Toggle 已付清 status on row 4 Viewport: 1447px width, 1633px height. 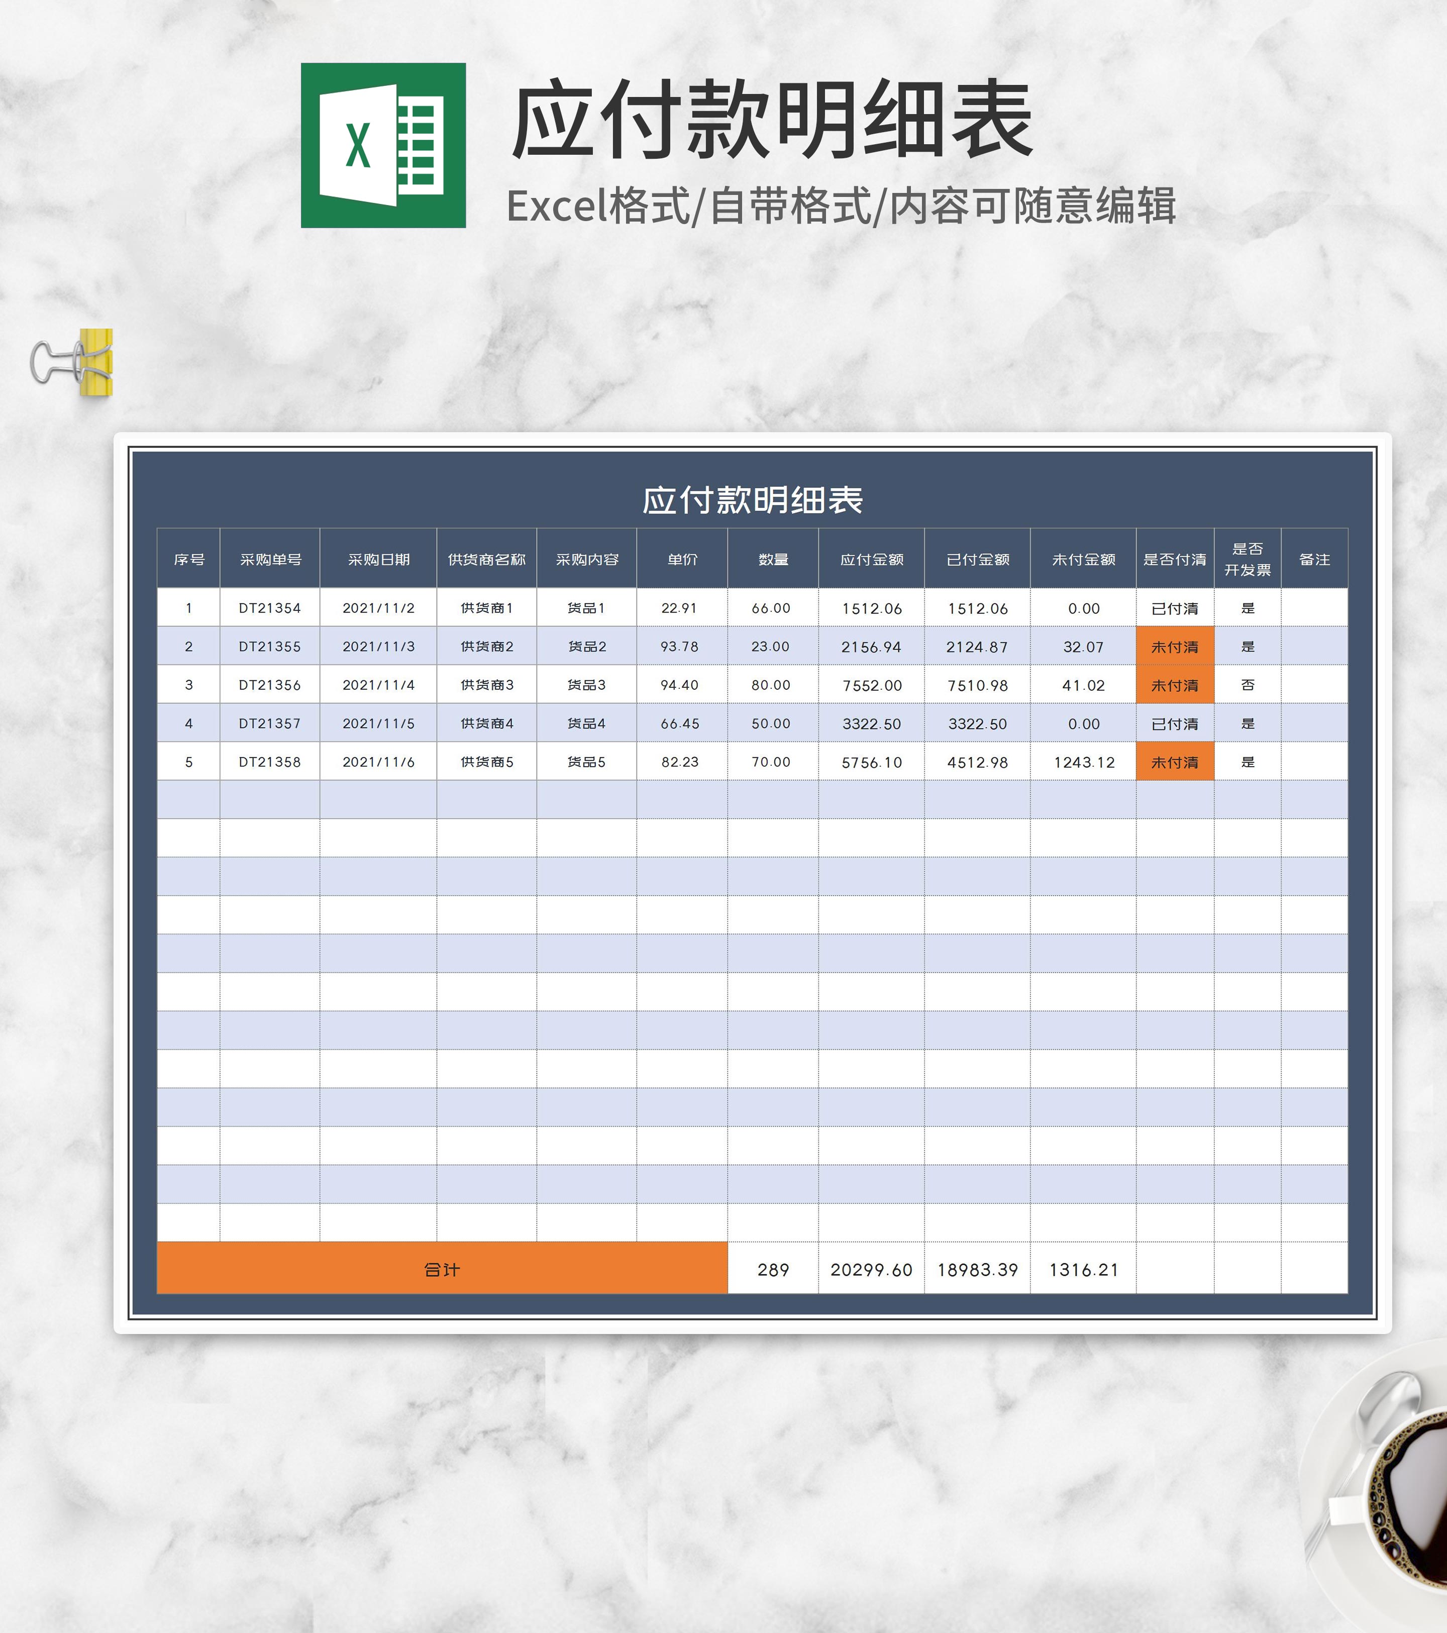1174,723
